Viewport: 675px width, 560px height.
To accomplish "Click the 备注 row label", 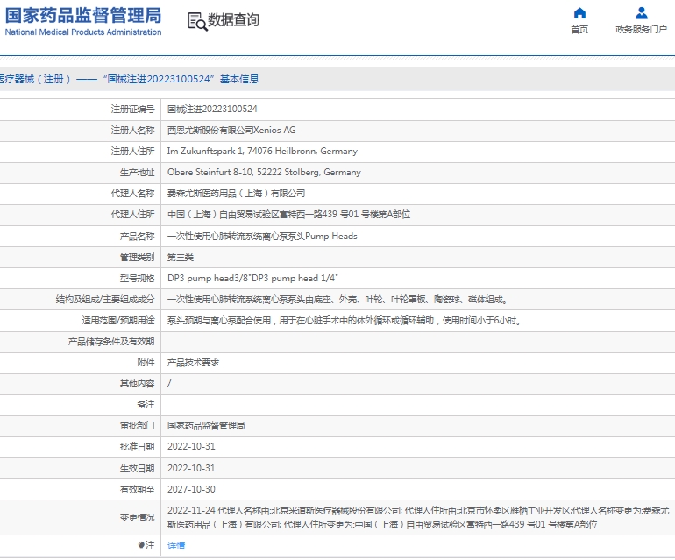I will 146,405.
